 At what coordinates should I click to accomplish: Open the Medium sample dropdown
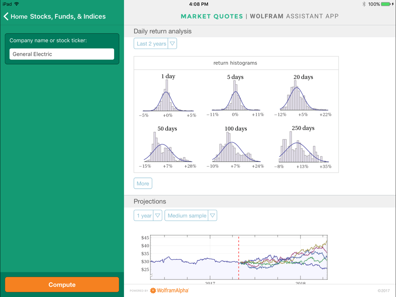pyautogui.click(x=191, y=216)
